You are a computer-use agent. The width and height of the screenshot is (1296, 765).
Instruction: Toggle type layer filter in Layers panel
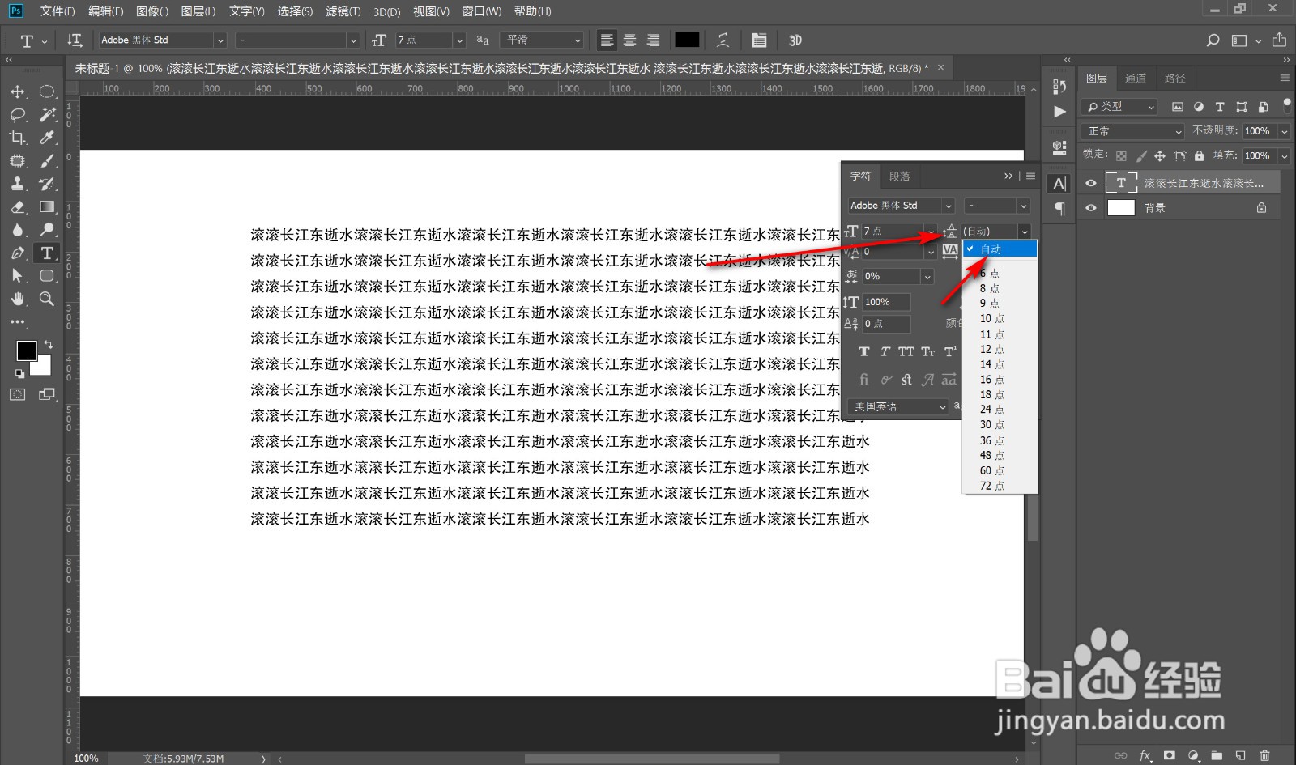tap(1220, 107)
